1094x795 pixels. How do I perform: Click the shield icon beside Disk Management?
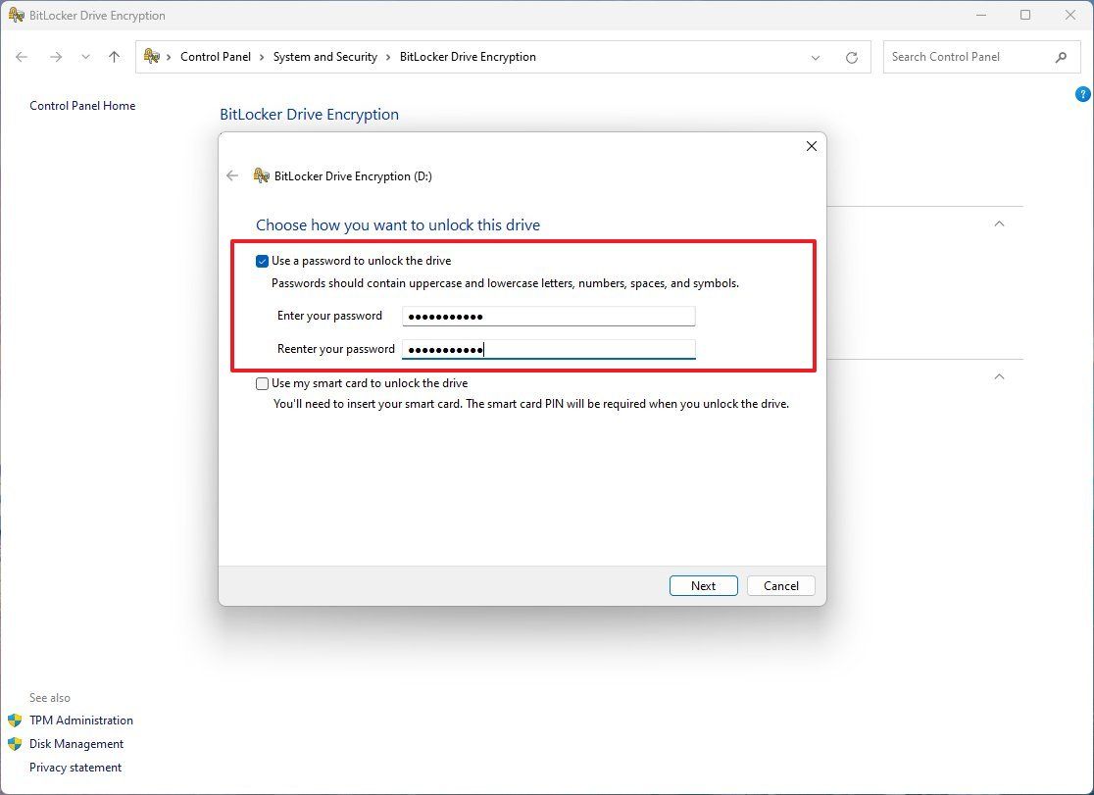14,744
